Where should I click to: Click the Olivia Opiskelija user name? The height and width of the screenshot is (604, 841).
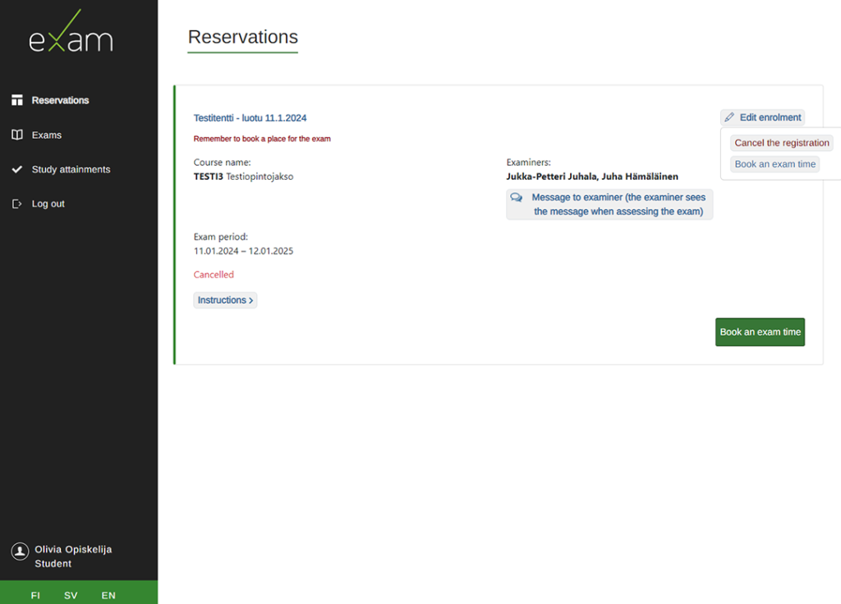click(x=73, y=549)
